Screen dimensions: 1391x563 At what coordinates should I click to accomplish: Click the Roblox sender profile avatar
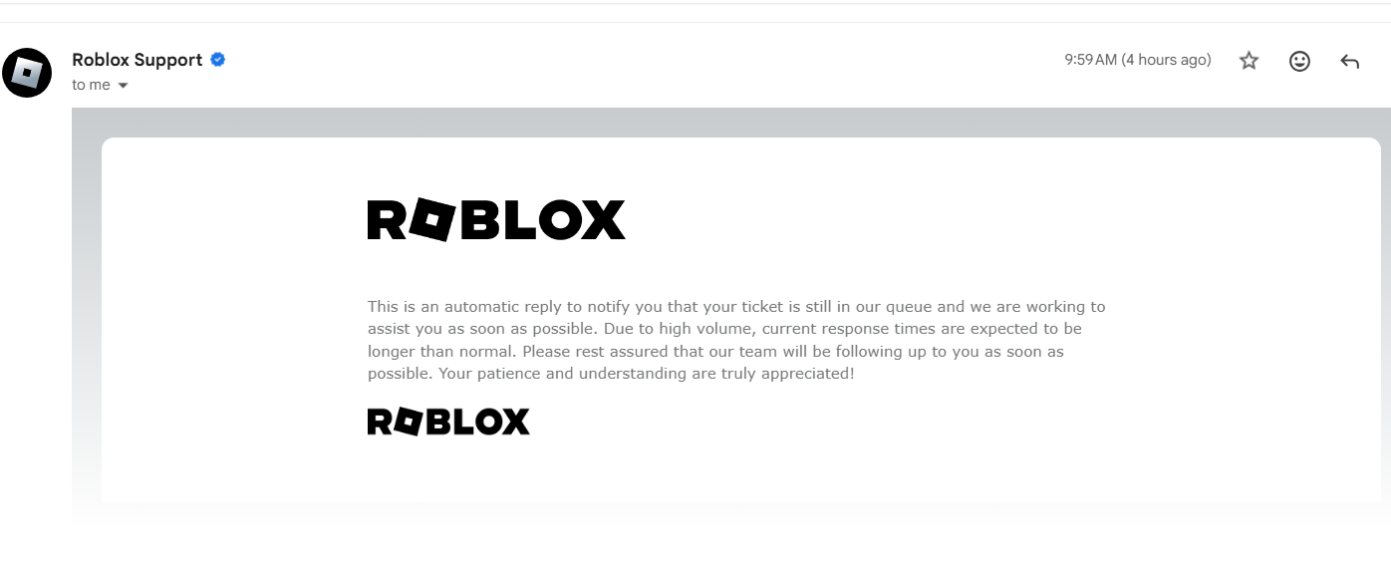pos(27,73)
